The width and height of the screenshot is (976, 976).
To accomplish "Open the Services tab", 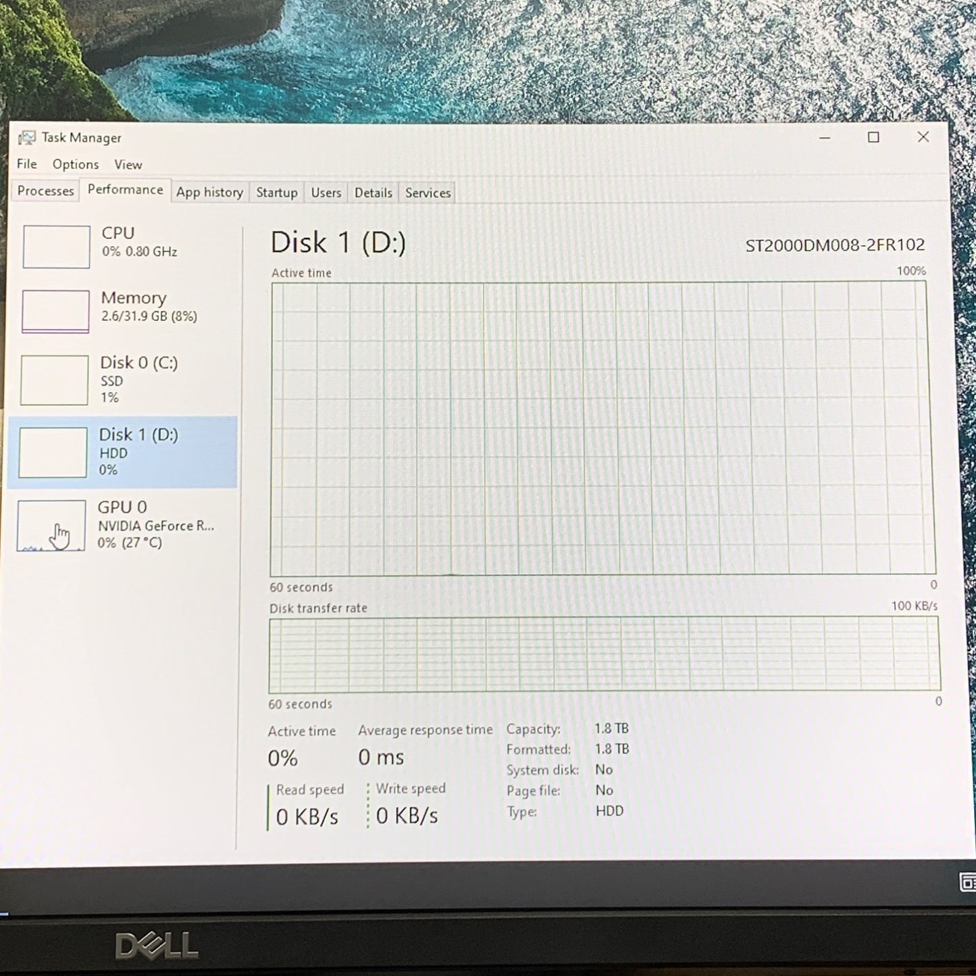I will [x=428, y=192].
